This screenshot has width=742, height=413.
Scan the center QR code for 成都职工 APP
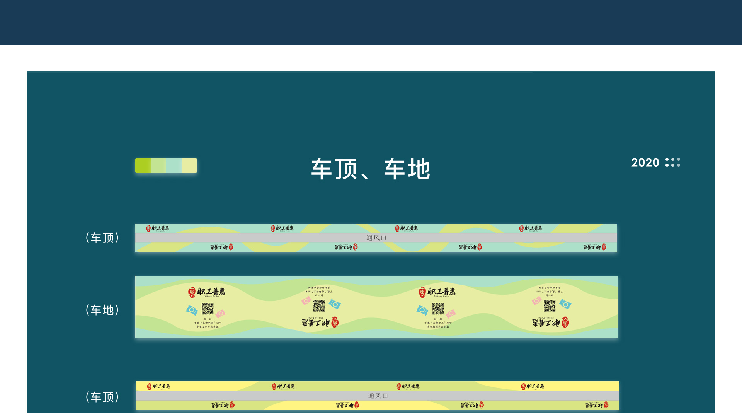(319, 305)
